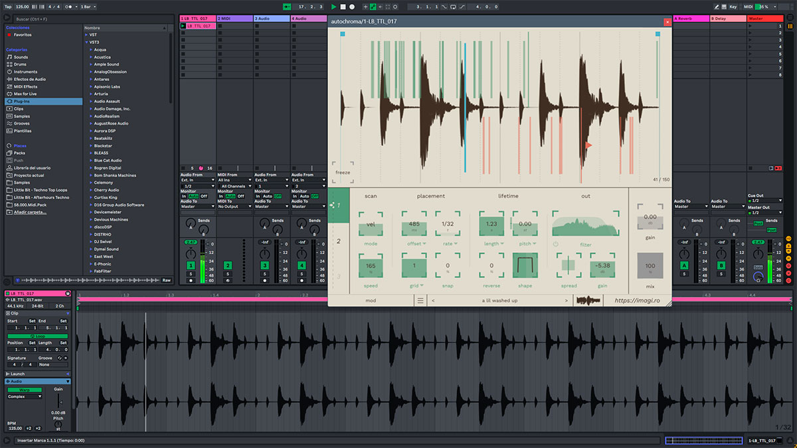Screen dimensions: 797x448
Task: Click the freeze button in autochroma
Action: pyautogui.click(x=343, y=173)
